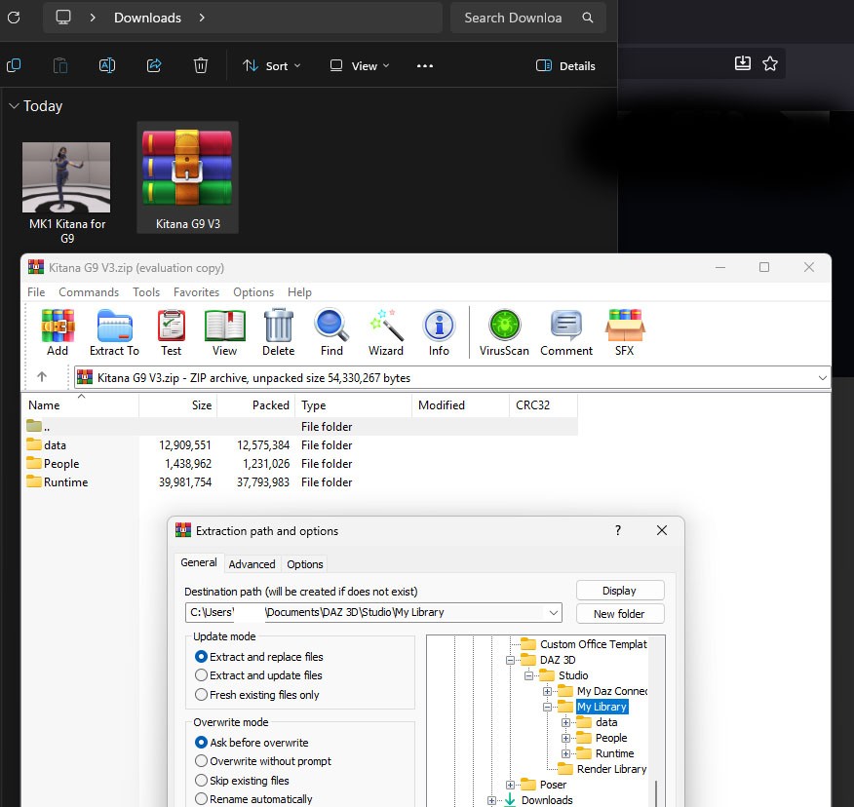Click the New folder button
The height and width of the screenshot is (807, 854).
click(620, 614)
